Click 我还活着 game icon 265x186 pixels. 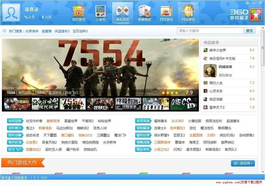(x=205, y=99)
